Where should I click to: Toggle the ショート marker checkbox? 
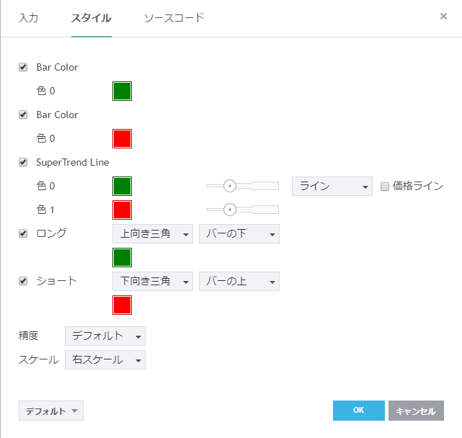[23, 281]
